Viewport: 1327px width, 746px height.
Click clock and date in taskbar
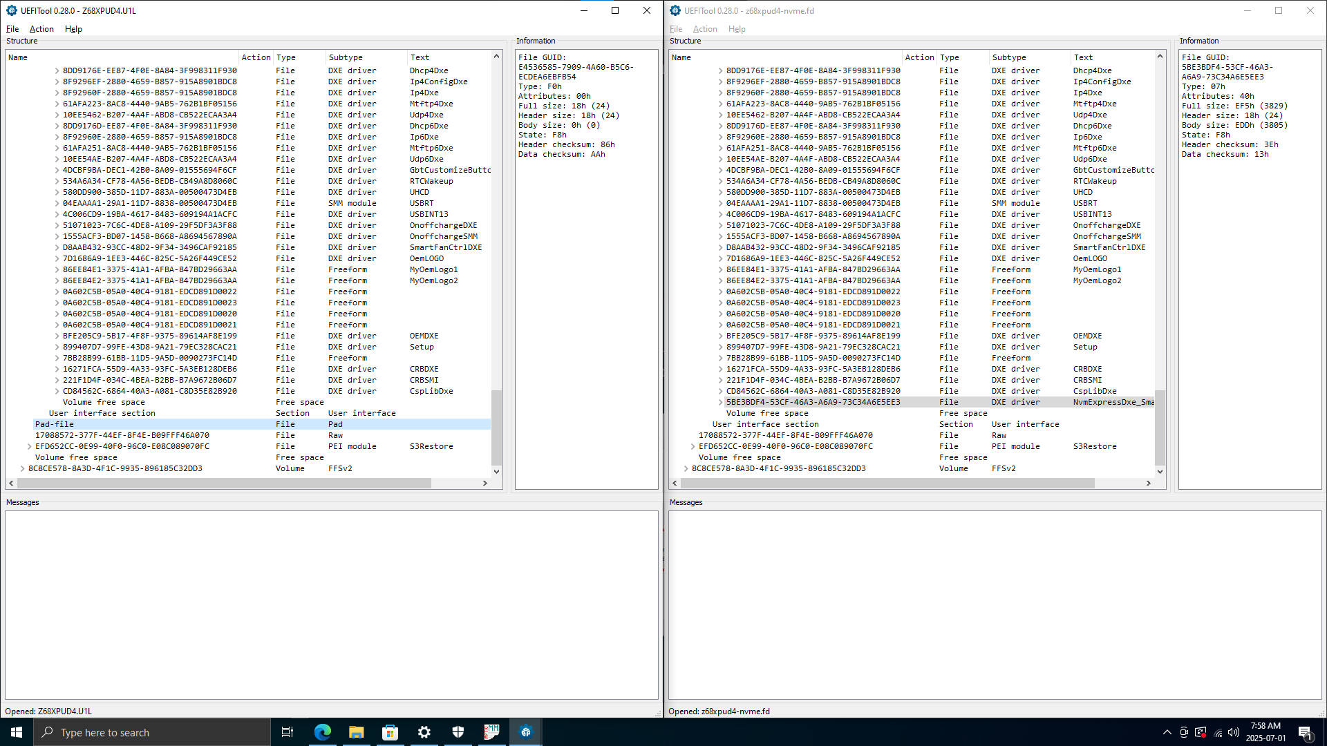tap(1265, 732)
